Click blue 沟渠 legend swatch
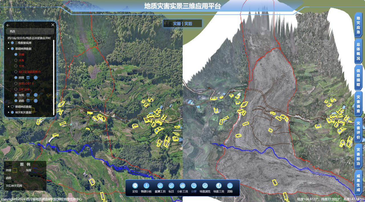 pos(35,170)
